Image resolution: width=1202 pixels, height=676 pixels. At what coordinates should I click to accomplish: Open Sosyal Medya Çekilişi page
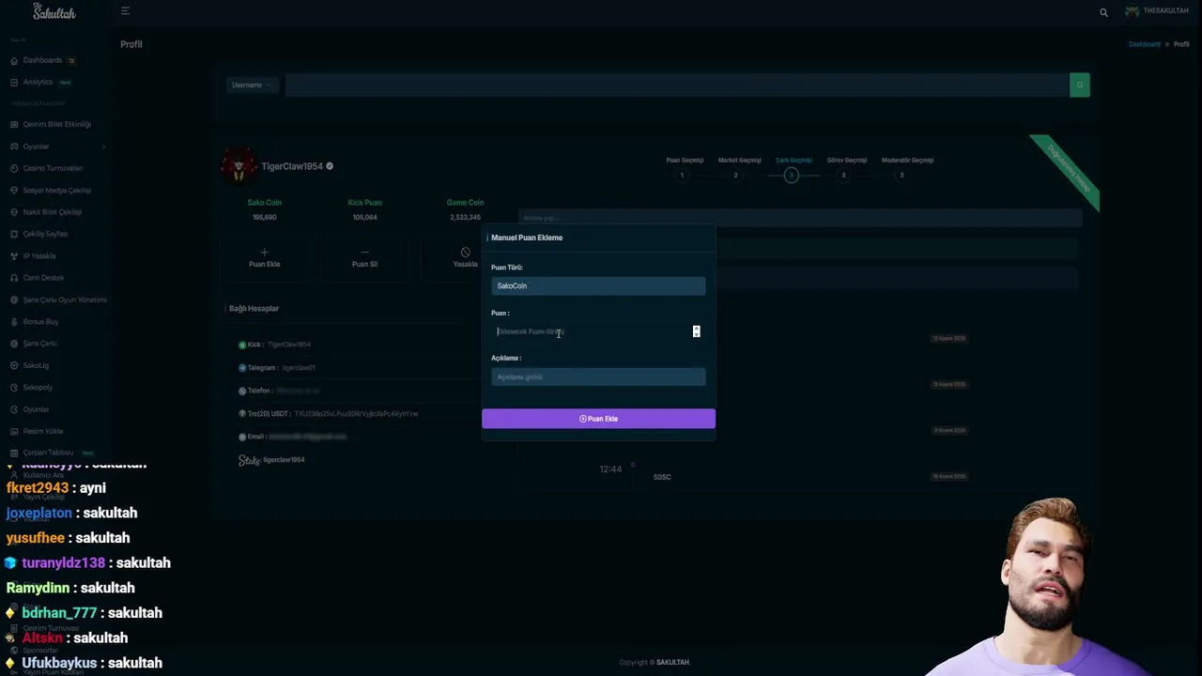(56, 190)
